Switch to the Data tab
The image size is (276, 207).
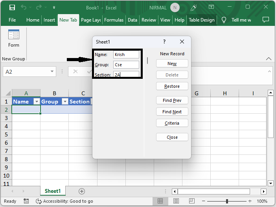[x=132, y=20]
